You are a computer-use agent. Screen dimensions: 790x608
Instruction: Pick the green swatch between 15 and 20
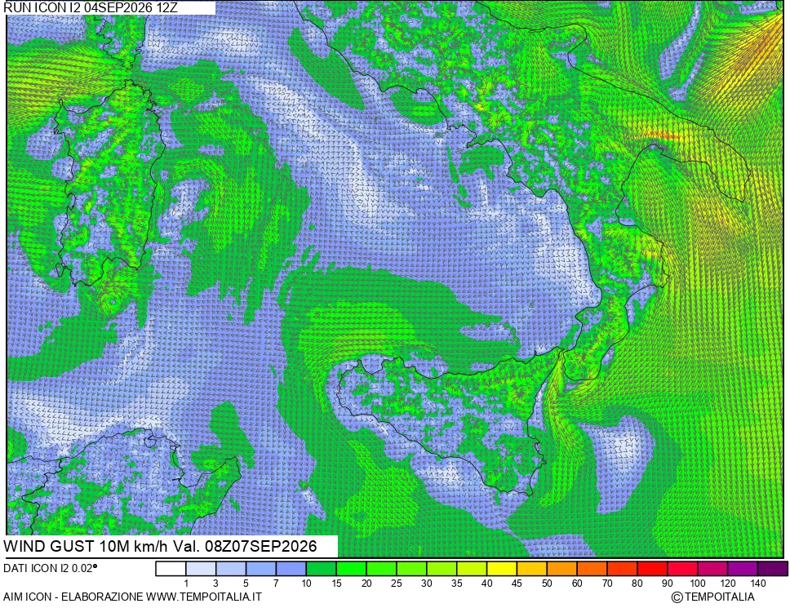tap(351, 569)
